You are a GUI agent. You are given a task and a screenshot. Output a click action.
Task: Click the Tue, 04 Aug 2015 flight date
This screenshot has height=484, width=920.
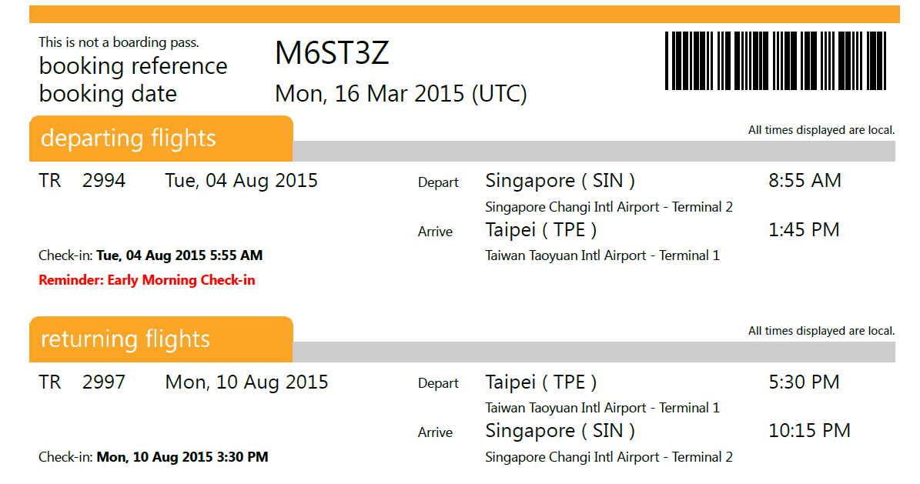tap(241, 181)
